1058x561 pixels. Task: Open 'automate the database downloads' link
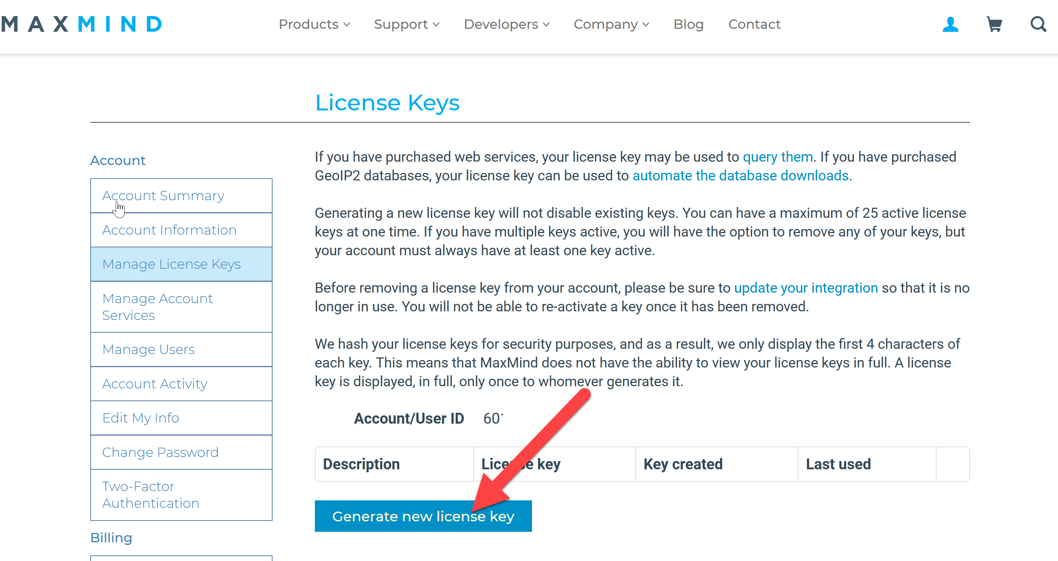(x=740, y=176)
